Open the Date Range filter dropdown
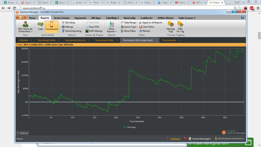The image size is (261, 147). click(x=129, y=22)
